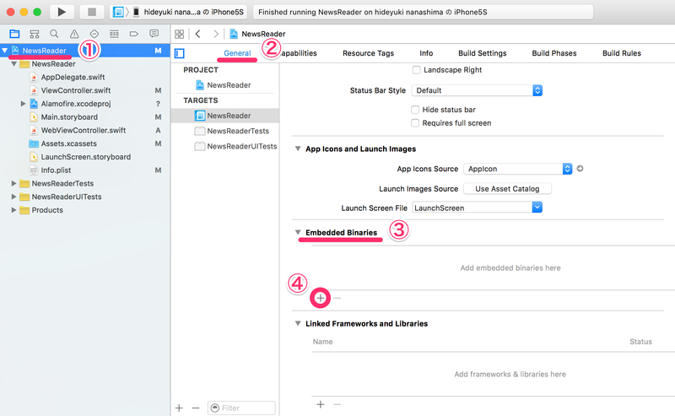Screen dimensions: 675x416
Task: Collapse Linked Frameworks and Libraries section
Action: click(298, 323)
